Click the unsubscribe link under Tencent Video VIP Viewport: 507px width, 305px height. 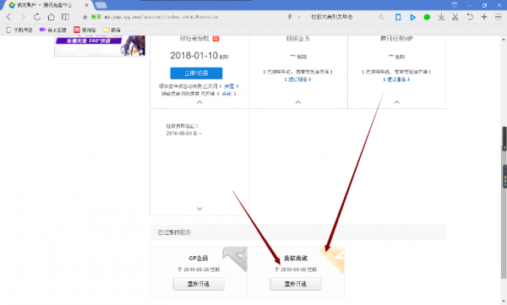396,79
